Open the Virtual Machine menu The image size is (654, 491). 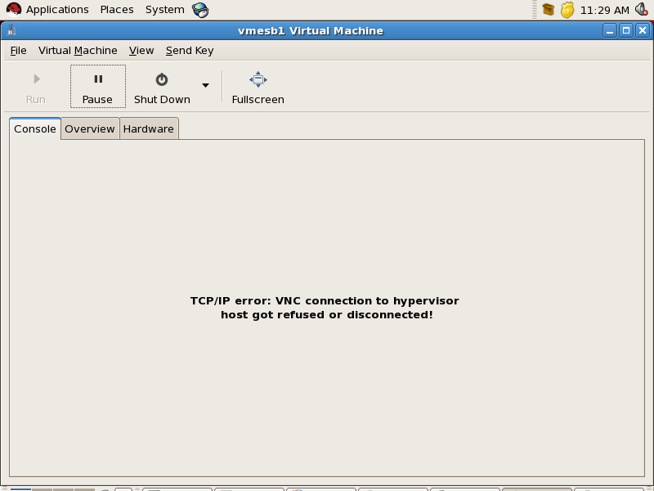(x=78, y=51)
